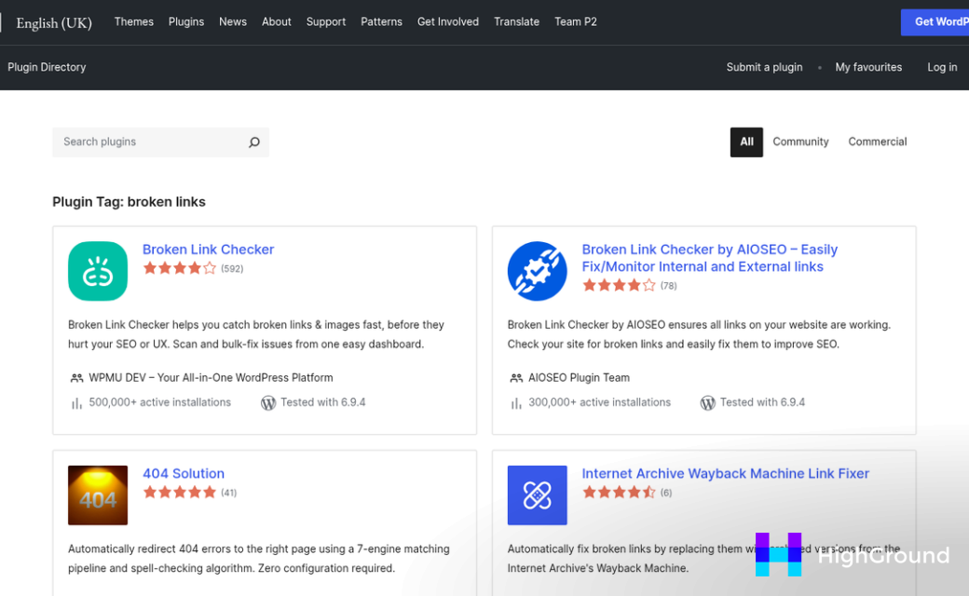
Task: Click the Broken Link Checker teal plugin icon
Action: (x=97, y=271)
